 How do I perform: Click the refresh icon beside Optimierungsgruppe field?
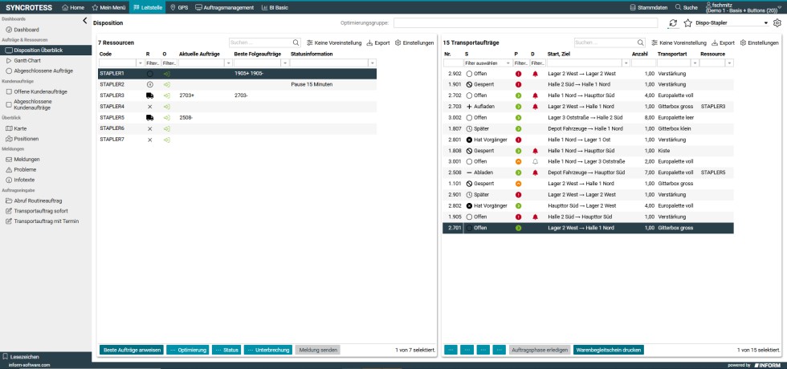pyautogui.click(x=672, y=23)
